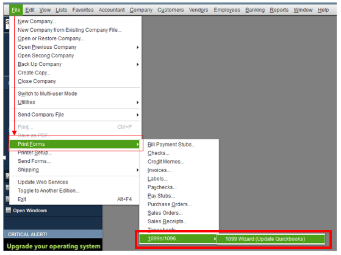
Task: Open the Send Company File submenu arrow
Action: [x=137, y=115]
